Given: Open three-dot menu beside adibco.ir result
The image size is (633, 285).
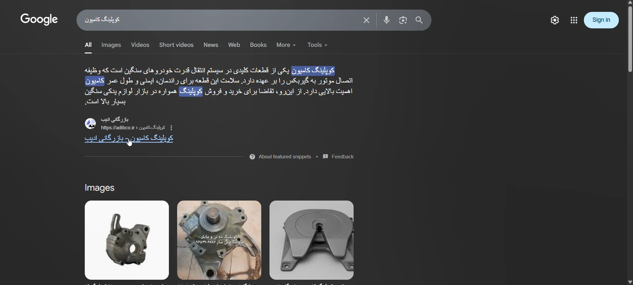Looking at the screenshot, I should tap(172, 128).
